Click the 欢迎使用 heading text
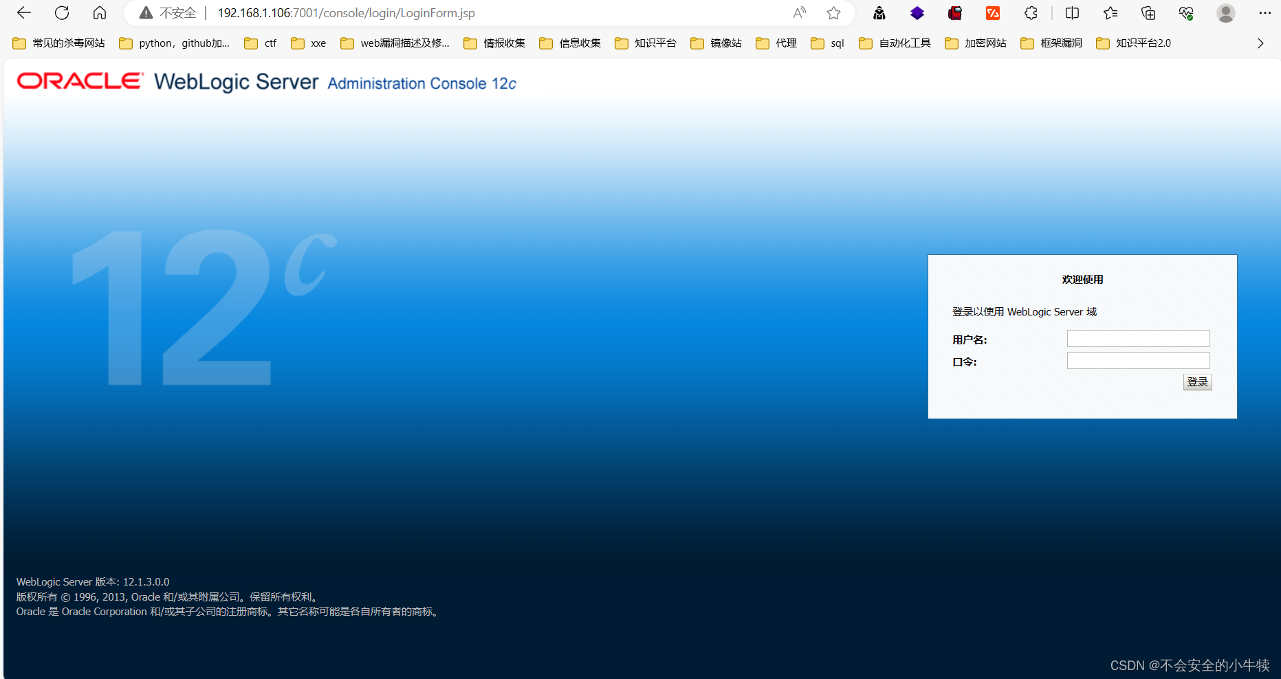The image size is (1281, 679). coord(1082,280)
